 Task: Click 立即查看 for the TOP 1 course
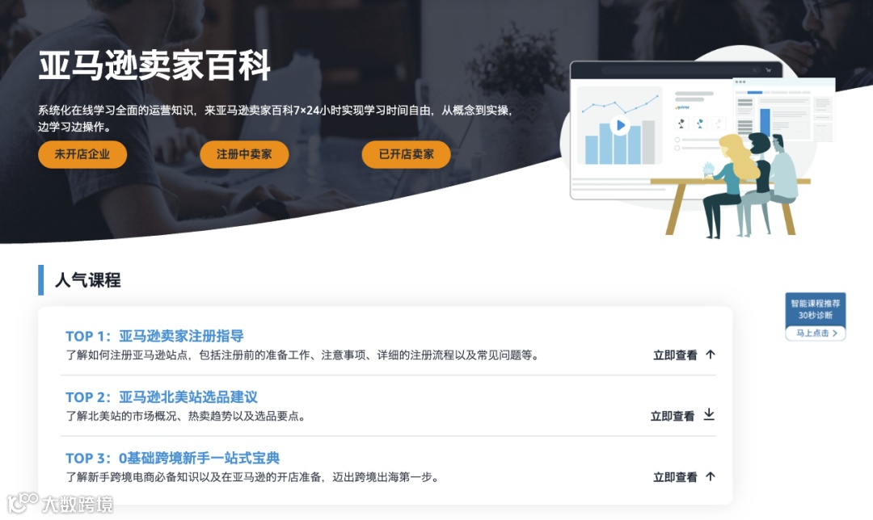coord(675,354)
